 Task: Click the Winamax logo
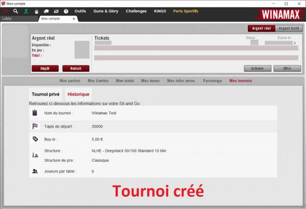pyautogui.click(x=280, y=14)
